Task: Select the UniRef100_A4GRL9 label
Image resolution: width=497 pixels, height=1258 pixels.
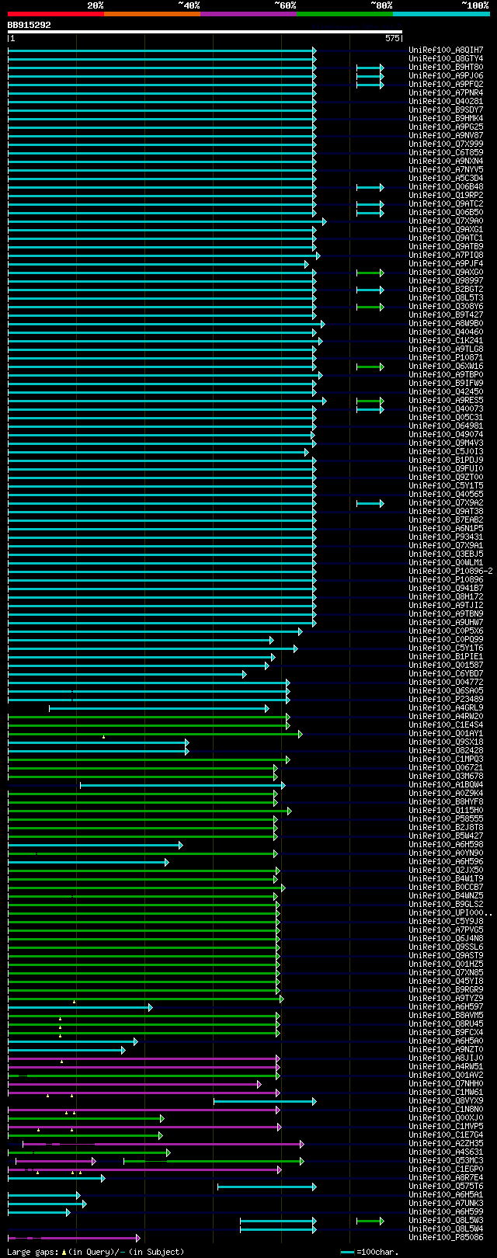Action: (x=446, y=708)
